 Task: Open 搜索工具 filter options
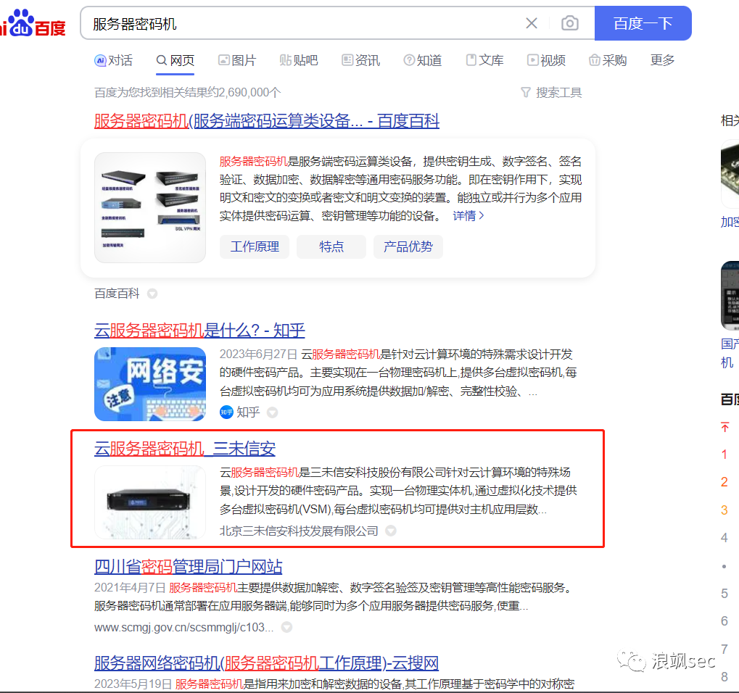pyautogui.click(x=551, y=92)
